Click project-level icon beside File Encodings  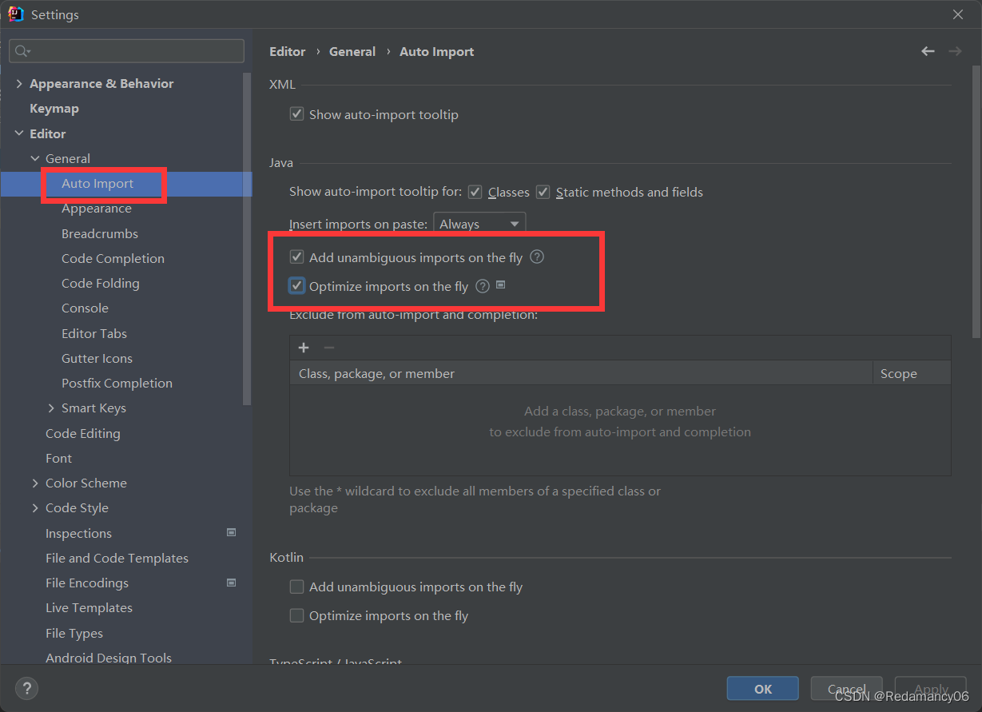click(x=232, y=583)
